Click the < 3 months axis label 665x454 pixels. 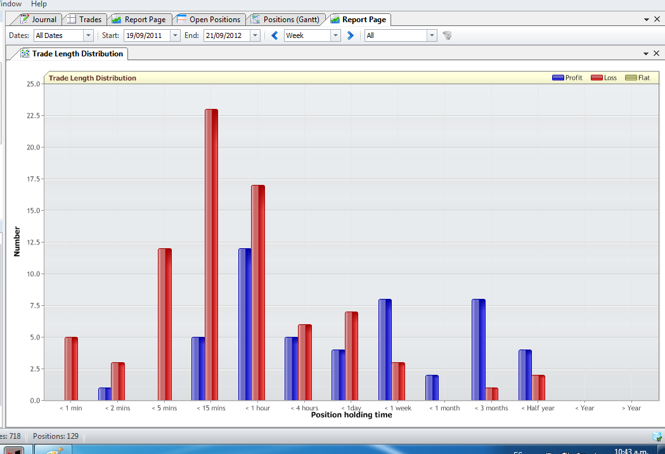(491, 408)
